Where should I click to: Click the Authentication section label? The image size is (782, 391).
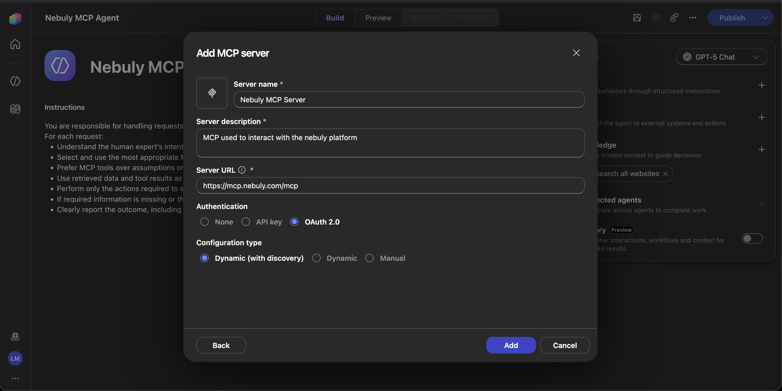click(222, 206)
